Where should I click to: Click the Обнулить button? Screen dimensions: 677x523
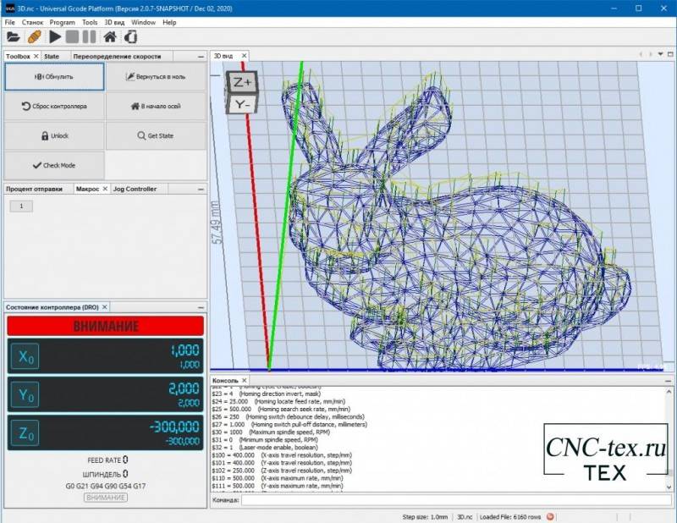tap(54, 77)
